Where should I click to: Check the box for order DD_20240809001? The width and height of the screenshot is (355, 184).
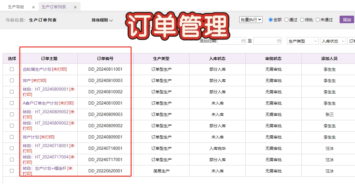(12, 137)
